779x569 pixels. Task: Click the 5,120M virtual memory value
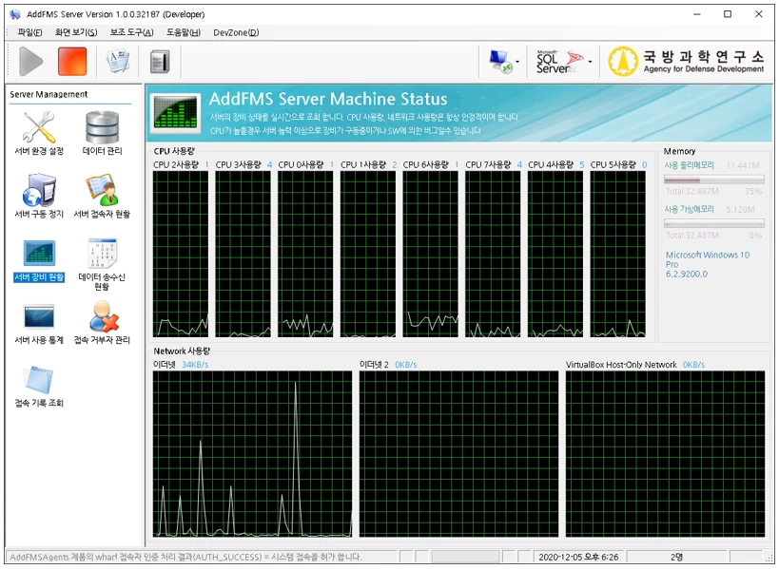740,210
